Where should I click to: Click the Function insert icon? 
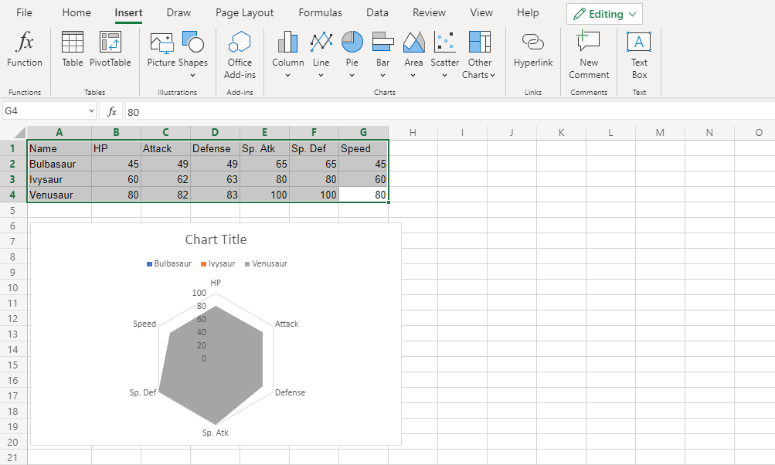25,50
